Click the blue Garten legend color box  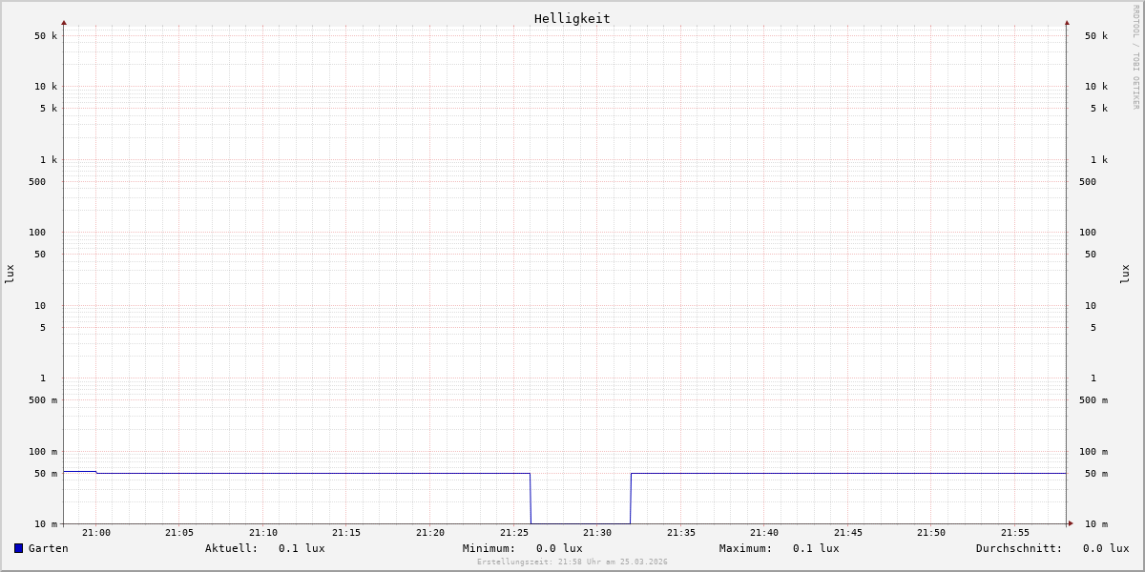18,548
